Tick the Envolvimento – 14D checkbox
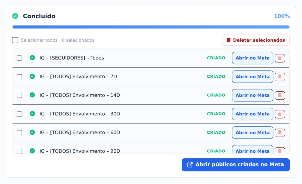This screenshot has width=302, height=184. coord(20,95)
